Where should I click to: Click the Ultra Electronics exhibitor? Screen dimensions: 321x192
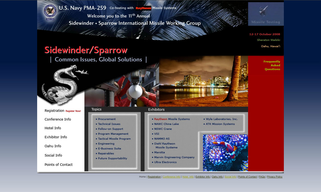click(x=165, y=162)
